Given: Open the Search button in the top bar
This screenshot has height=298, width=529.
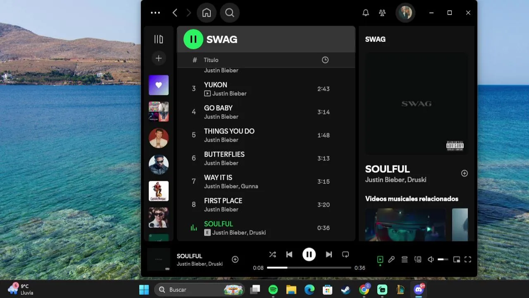Looking at the screenshot, I should tap(230, 13).
